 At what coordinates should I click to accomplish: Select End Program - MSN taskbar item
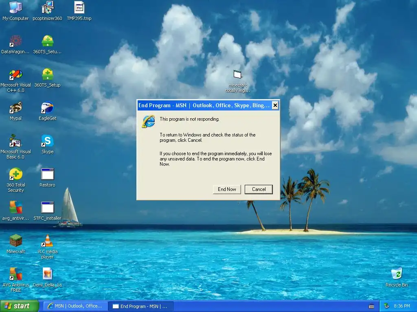[141, 306]
